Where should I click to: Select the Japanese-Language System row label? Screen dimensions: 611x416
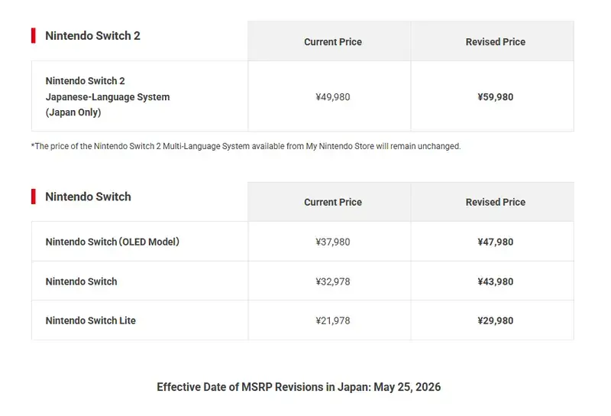click(108, 96)
